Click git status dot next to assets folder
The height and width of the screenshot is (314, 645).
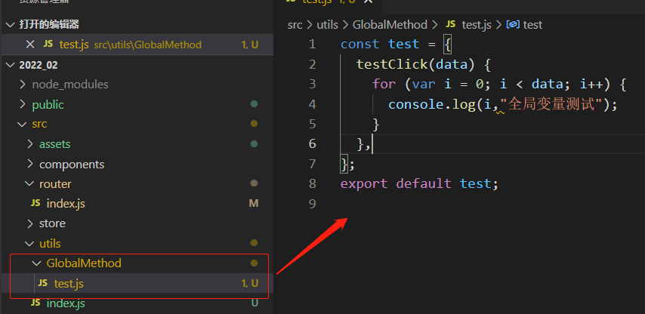[254, 143]
